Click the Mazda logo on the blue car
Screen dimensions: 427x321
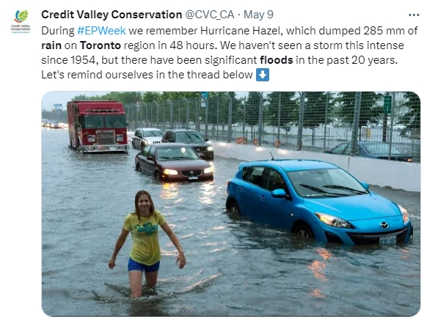[384, 225]
